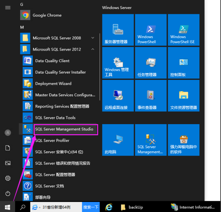Expand the Microsoft SQL Server 2008 folder
Screen dimensions: 221x212
(x=56, y=38)
